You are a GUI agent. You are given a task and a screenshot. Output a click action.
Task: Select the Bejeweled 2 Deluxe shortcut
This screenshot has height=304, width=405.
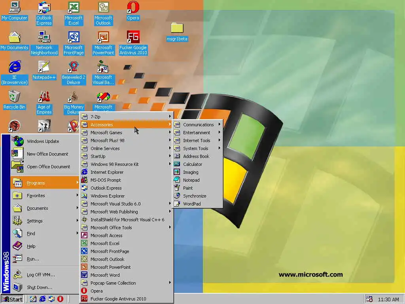pos(74,73)
